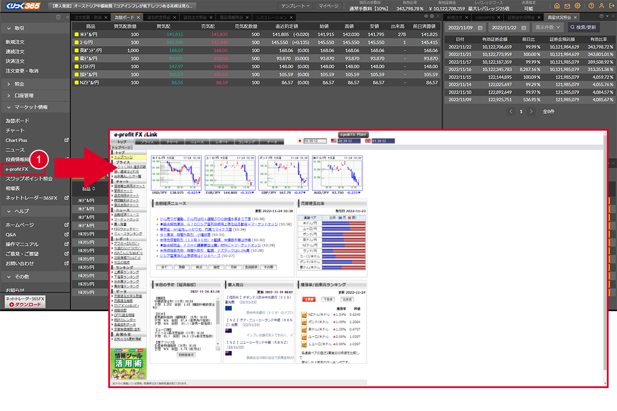Click the 金融経済 news filter button

(x=251, y=267)
